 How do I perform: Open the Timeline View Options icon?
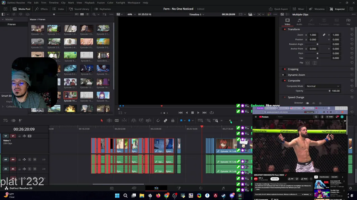(x=5, y=121)
